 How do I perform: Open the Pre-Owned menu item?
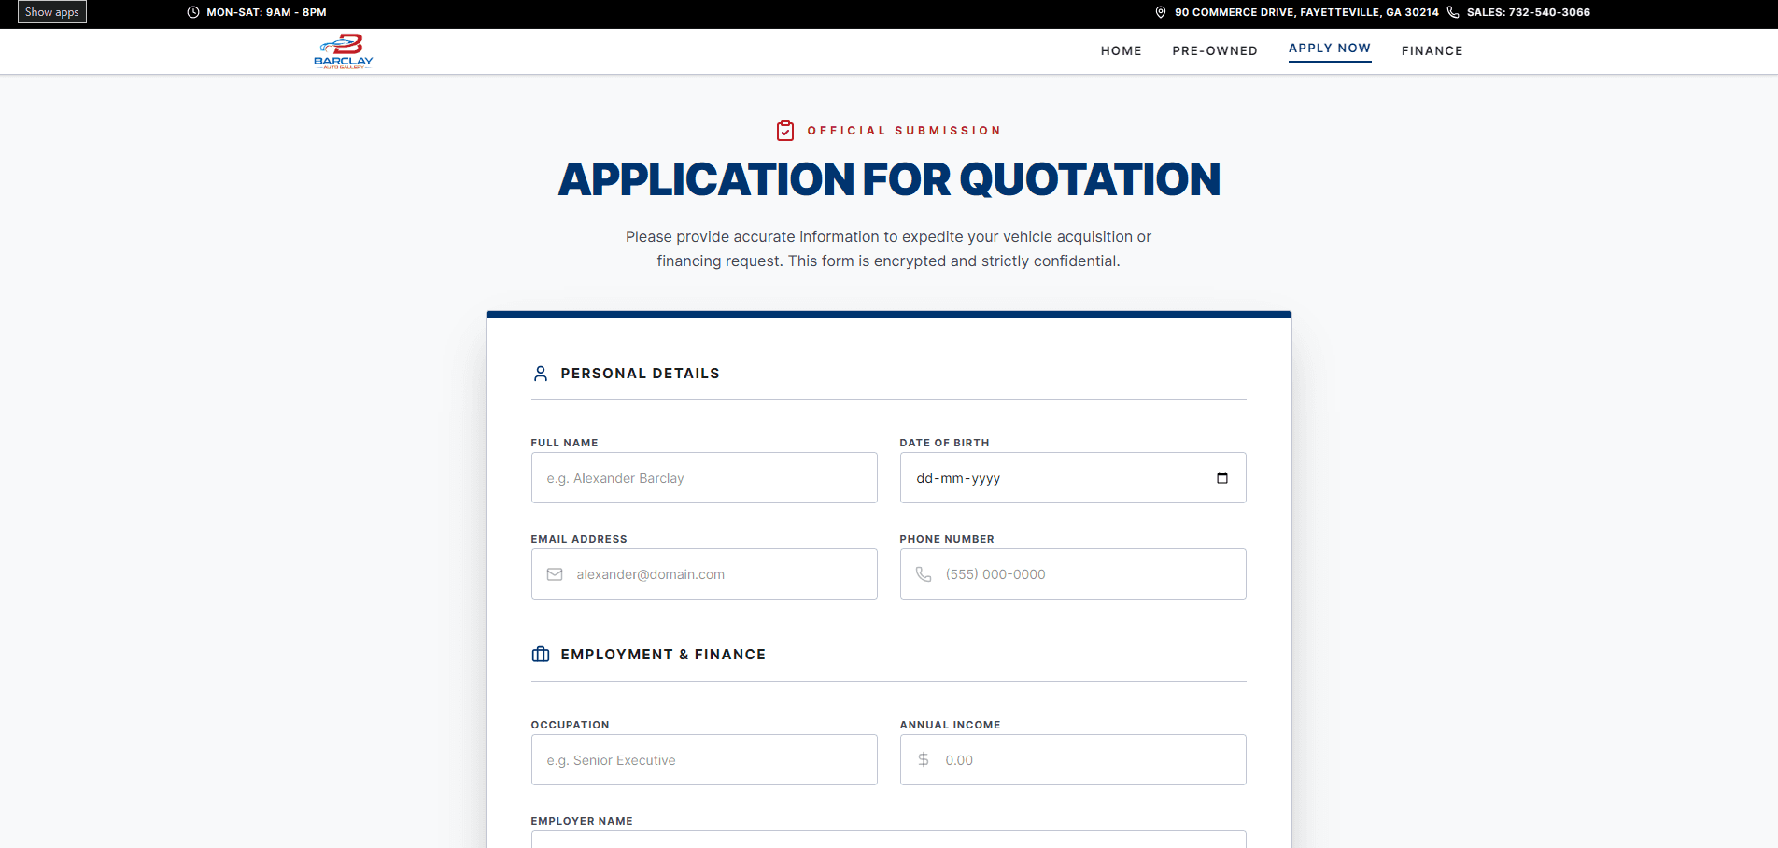pos(1215,51)
